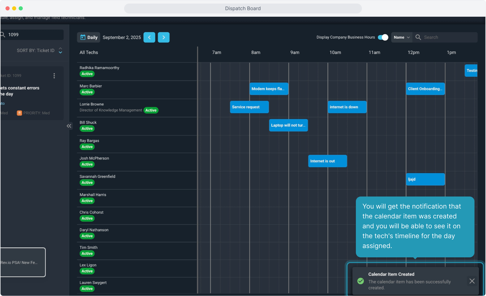Screen dimensions: 486x296
Task: Open the 'internet is down' calendar block
Action: click(x=347, y=107)
